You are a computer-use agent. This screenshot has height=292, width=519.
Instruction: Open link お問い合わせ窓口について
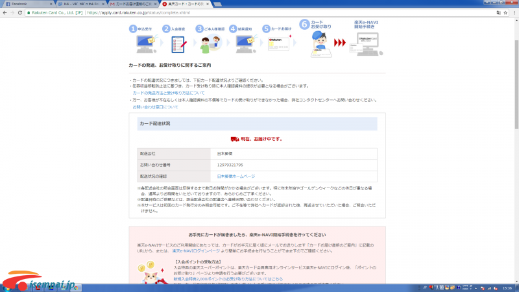pos(155,107)
